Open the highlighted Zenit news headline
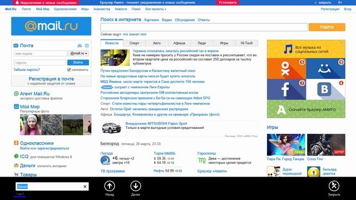 [135, 87]
